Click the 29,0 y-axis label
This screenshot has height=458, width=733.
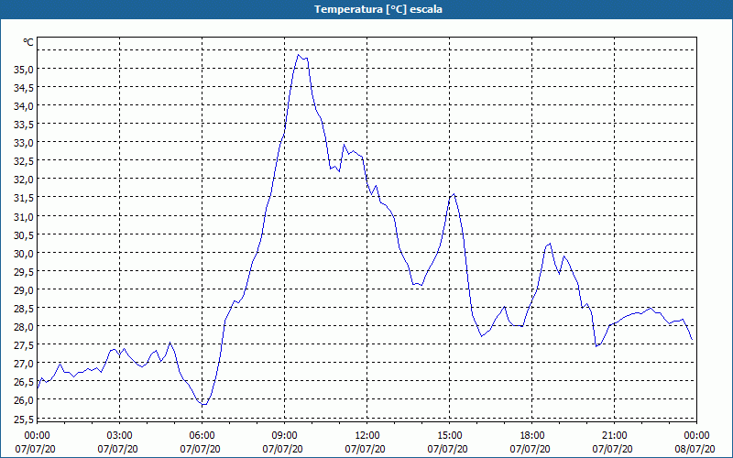pyautogui.click(x=24, y=289)
